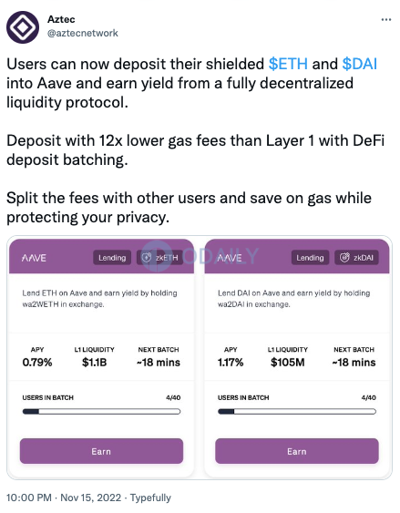Click the AAVE logo on ETH card

click(x=34, y=258)
